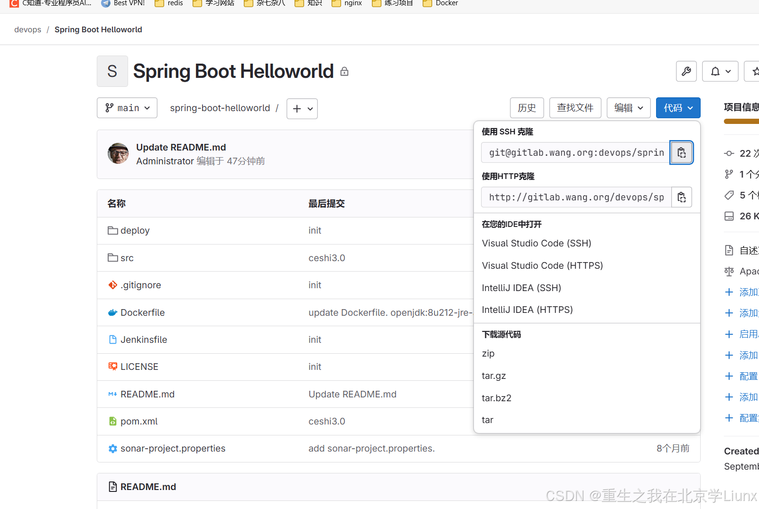
Task: Click the src folder icon
Action: click(x=113, y=257)
